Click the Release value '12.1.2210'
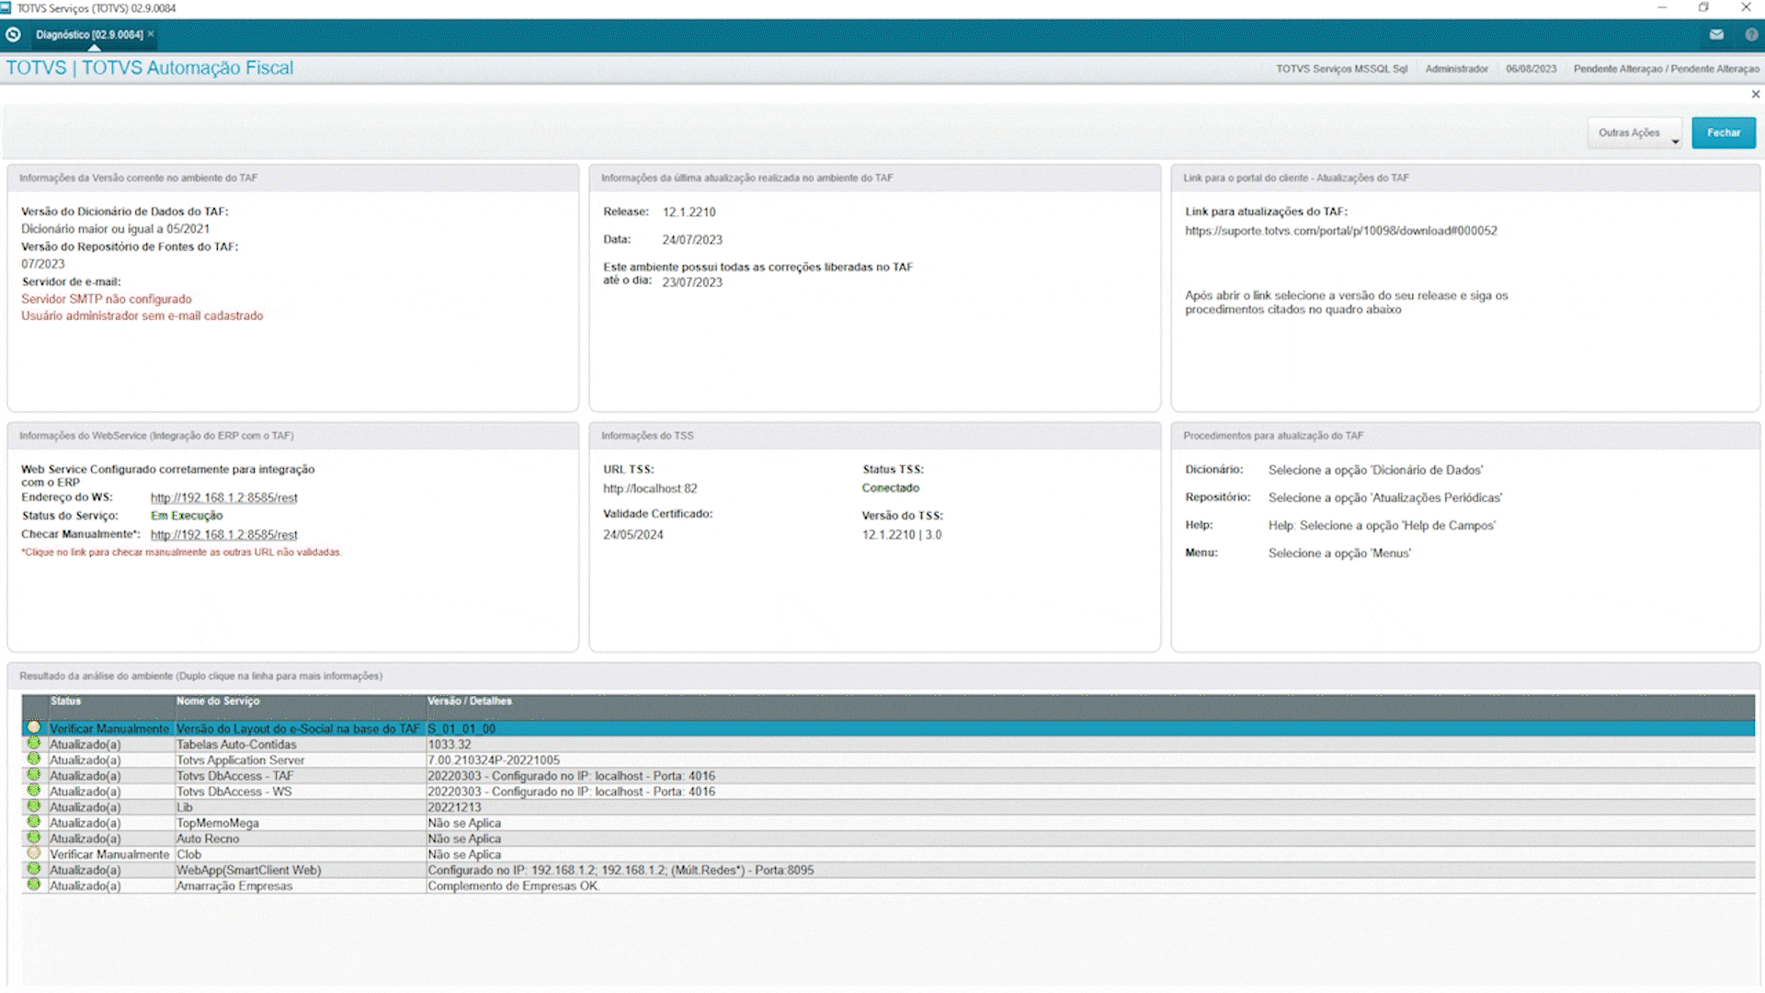 689,211
